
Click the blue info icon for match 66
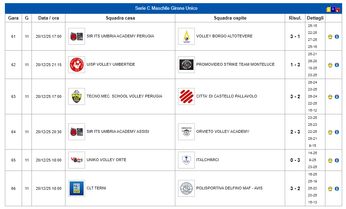[x=337, y=189]
